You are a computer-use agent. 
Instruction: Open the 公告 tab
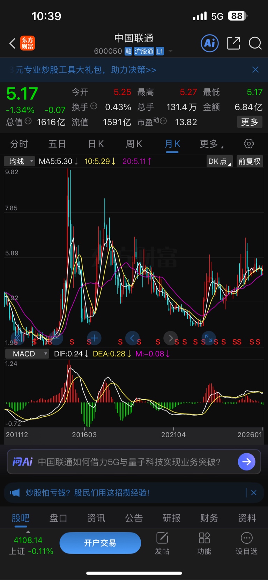click(x=134, y=518)
